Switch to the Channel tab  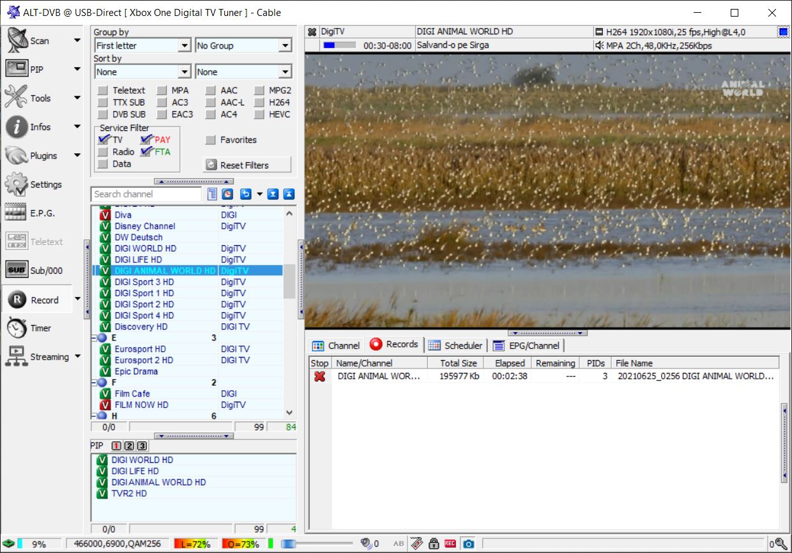[335, 345]
